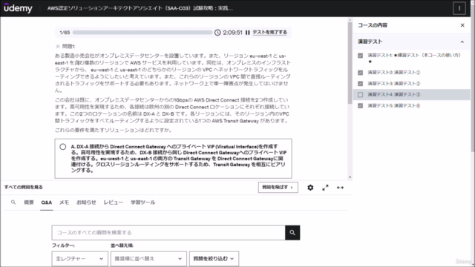The height and width of the screenshot is (267, 475).
Task: Open the 推奨順に並べ替え sort dropdown
Action: [x=148, y=259]
